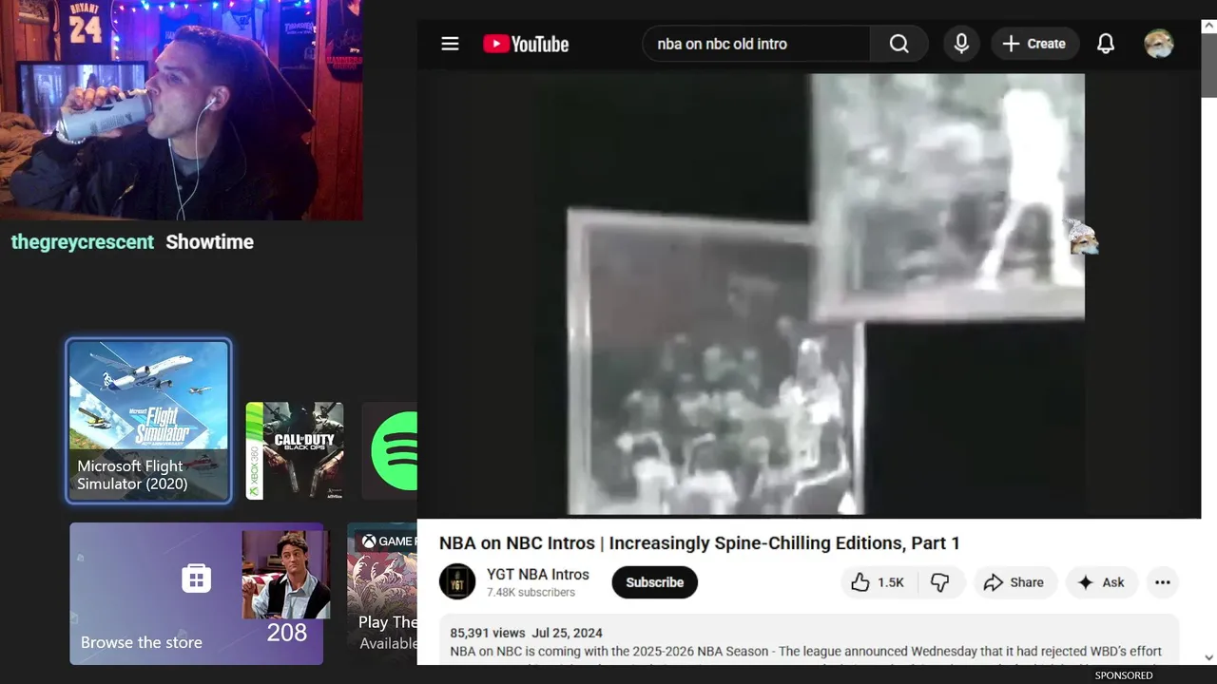Share this video
The height and width of the screenshot is (684, 1217).
pos(1014,582)
